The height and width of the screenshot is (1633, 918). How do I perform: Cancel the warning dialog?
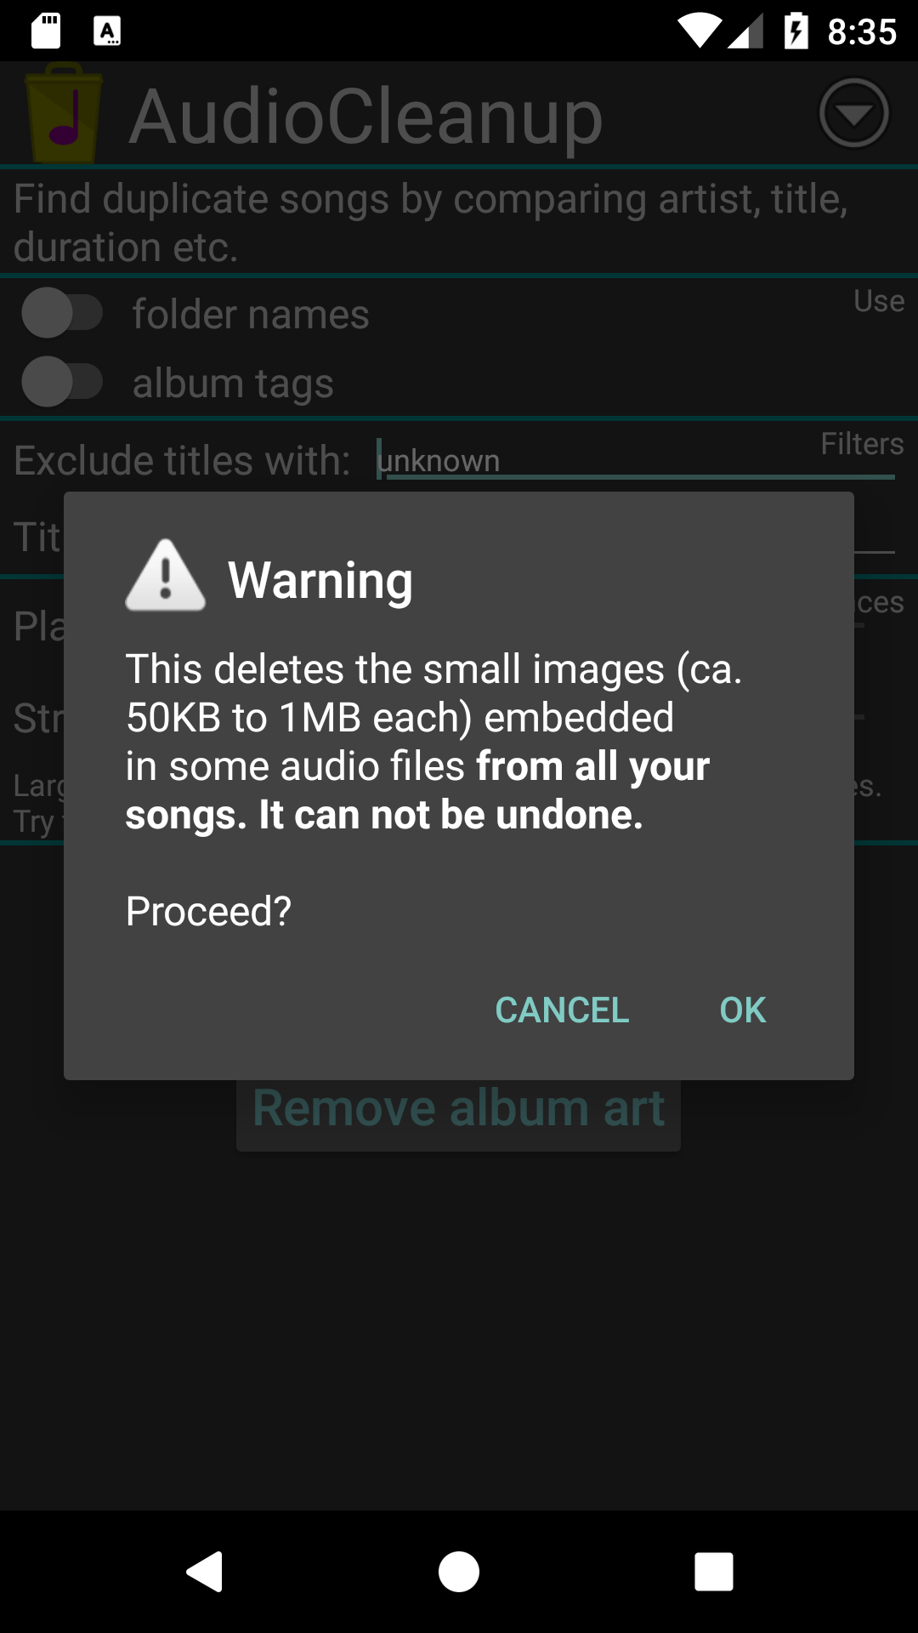[x=562, y=1010]
